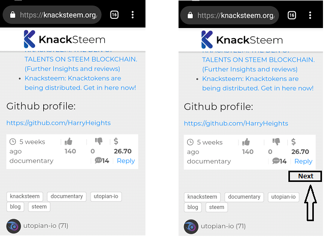Screen dimensions: 324x240
Task: Select the utopian-io tag in left screenshot
Action: [x=106, y=196]
